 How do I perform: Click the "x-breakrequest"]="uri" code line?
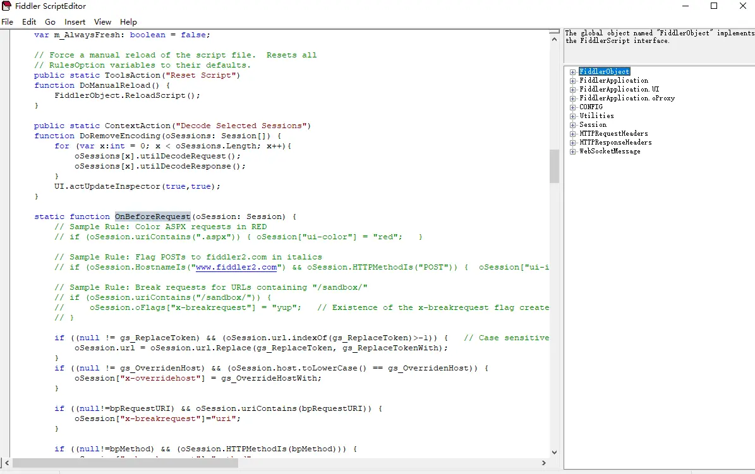[x=157, y=418]
